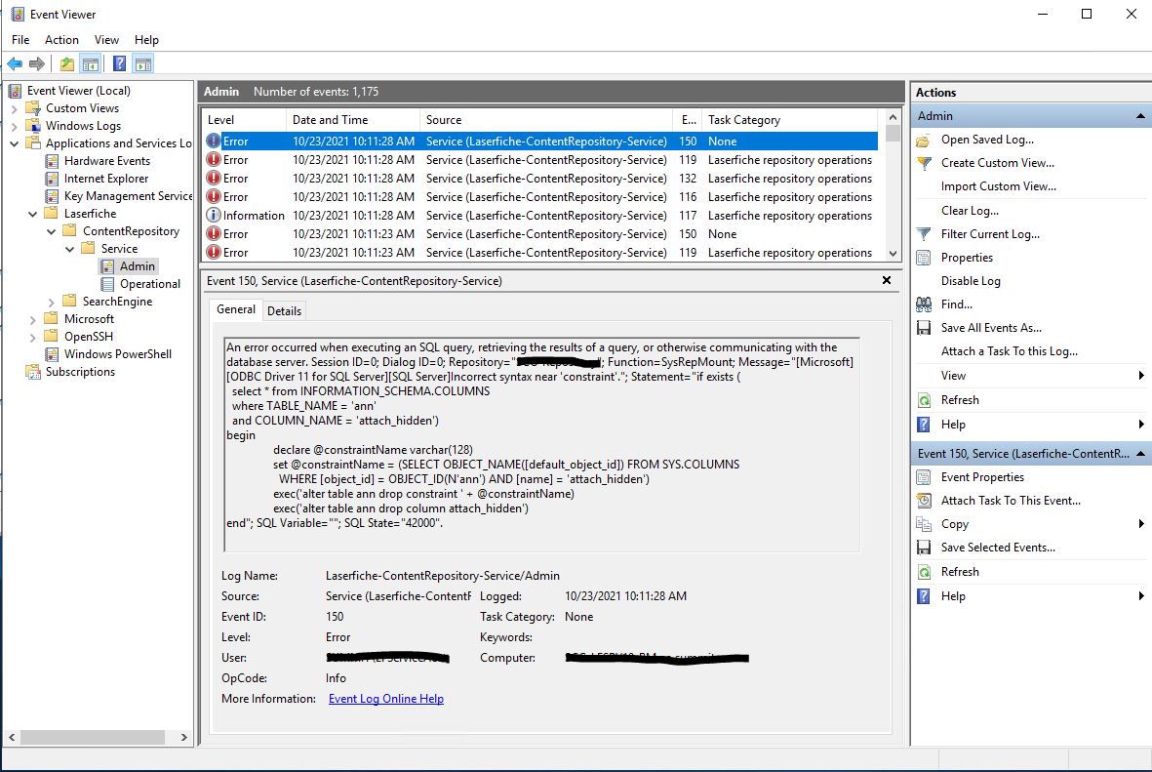Click the blue Help icon in the toolbar

tap(119, 64)
